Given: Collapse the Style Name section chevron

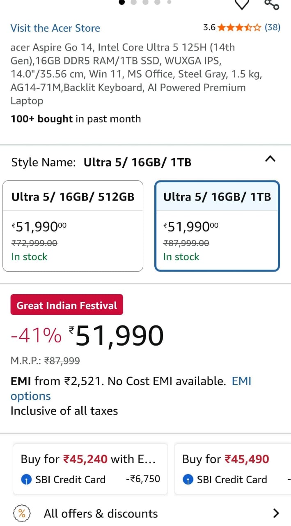Looking at the screenshot, I should click(x=270, y=159).
